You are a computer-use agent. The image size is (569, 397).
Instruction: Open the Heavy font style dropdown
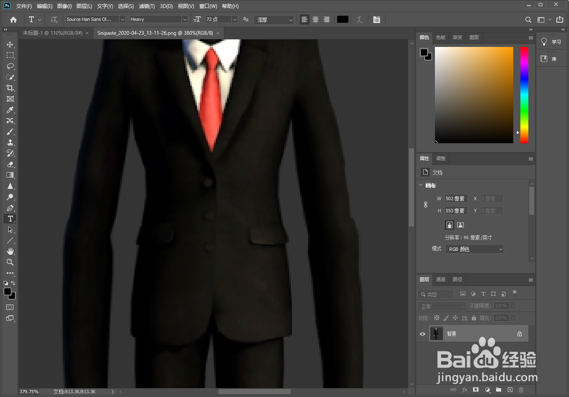(184, 19)
